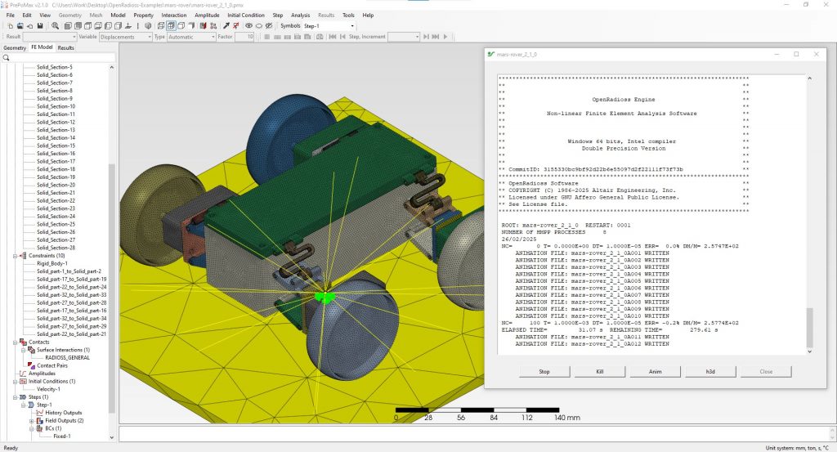Open the Interaction menu
Viewport: 837px width, 452px height.
click(174, 15)
